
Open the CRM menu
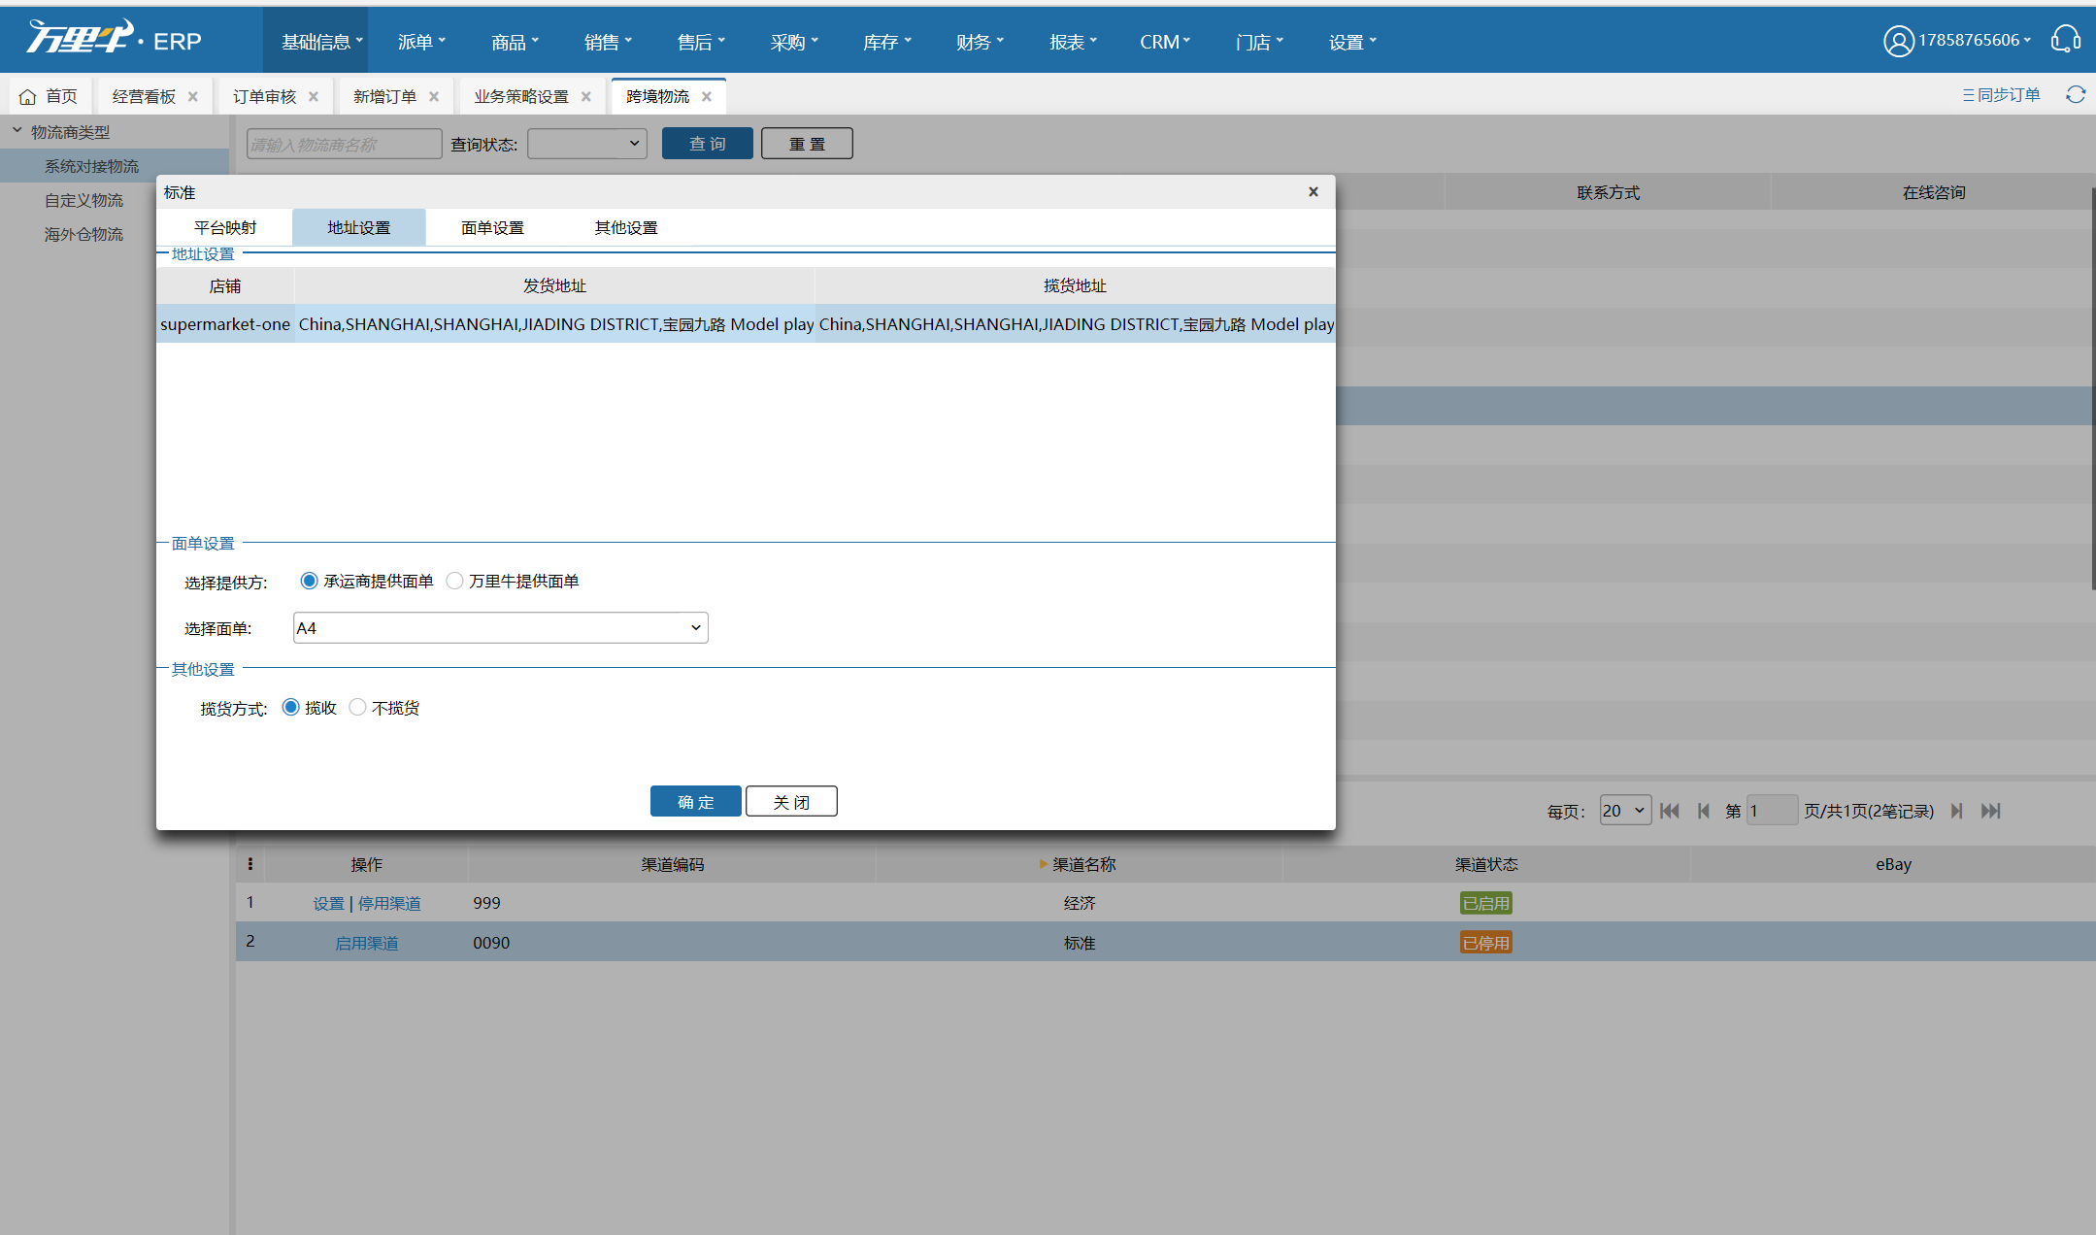1165,42
